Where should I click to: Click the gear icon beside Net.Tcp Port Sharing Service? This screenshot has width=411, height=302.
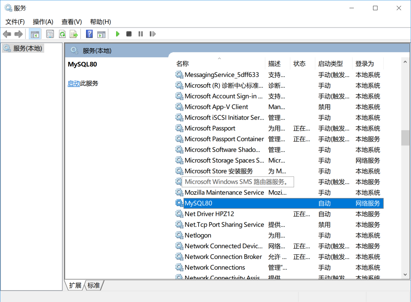coord(179,225)
